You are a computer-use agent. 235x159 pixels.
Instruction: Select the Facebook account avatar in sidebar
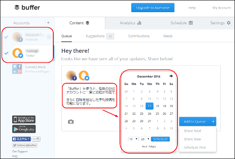[17, 37]
